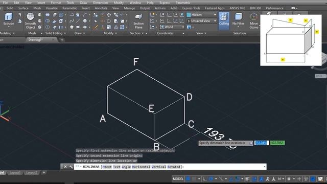Click the Solid Subtract icon in Solid Editing
The image size is (327, 184).
click(x=48, y=21)
